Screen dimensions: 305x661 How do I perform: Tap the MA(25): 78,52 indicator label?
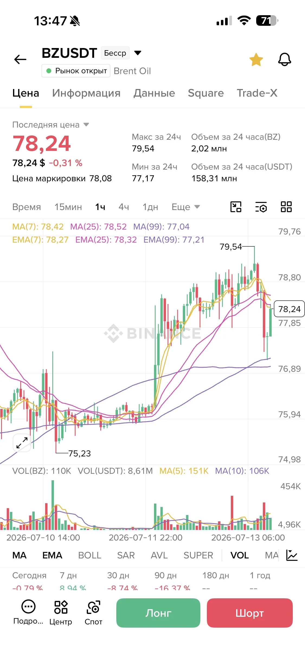pos(98,227)
